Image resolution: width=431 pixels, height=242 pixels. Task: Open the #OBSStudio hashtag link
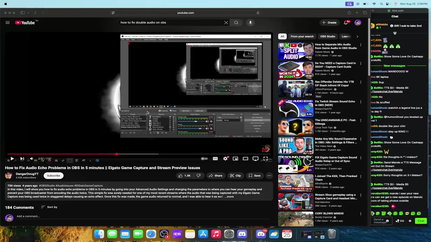pos(46,186)
